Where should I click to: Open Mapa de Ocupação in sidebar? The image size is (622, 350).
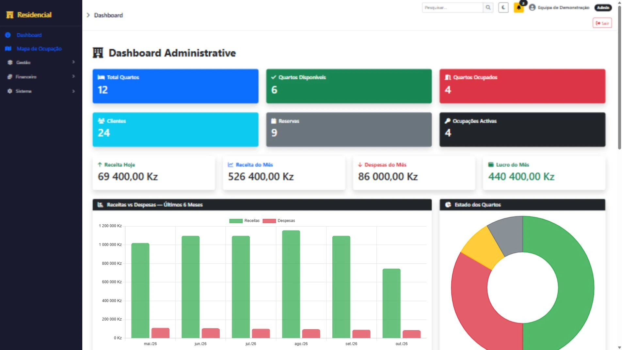click(x=39, y=49)
